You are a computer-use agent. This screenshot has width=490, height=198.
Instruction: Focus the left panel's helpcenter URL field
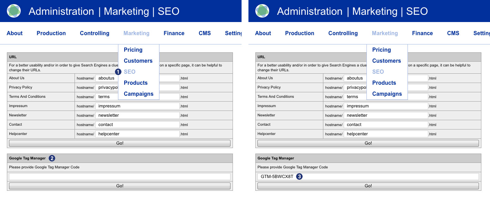[137, 134]
